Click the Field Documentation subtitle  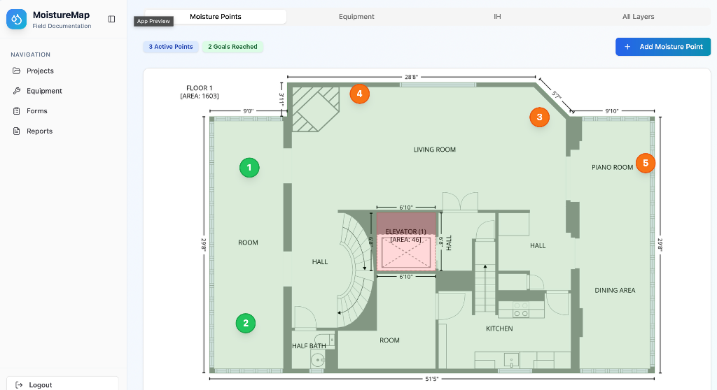pos(62,26)
